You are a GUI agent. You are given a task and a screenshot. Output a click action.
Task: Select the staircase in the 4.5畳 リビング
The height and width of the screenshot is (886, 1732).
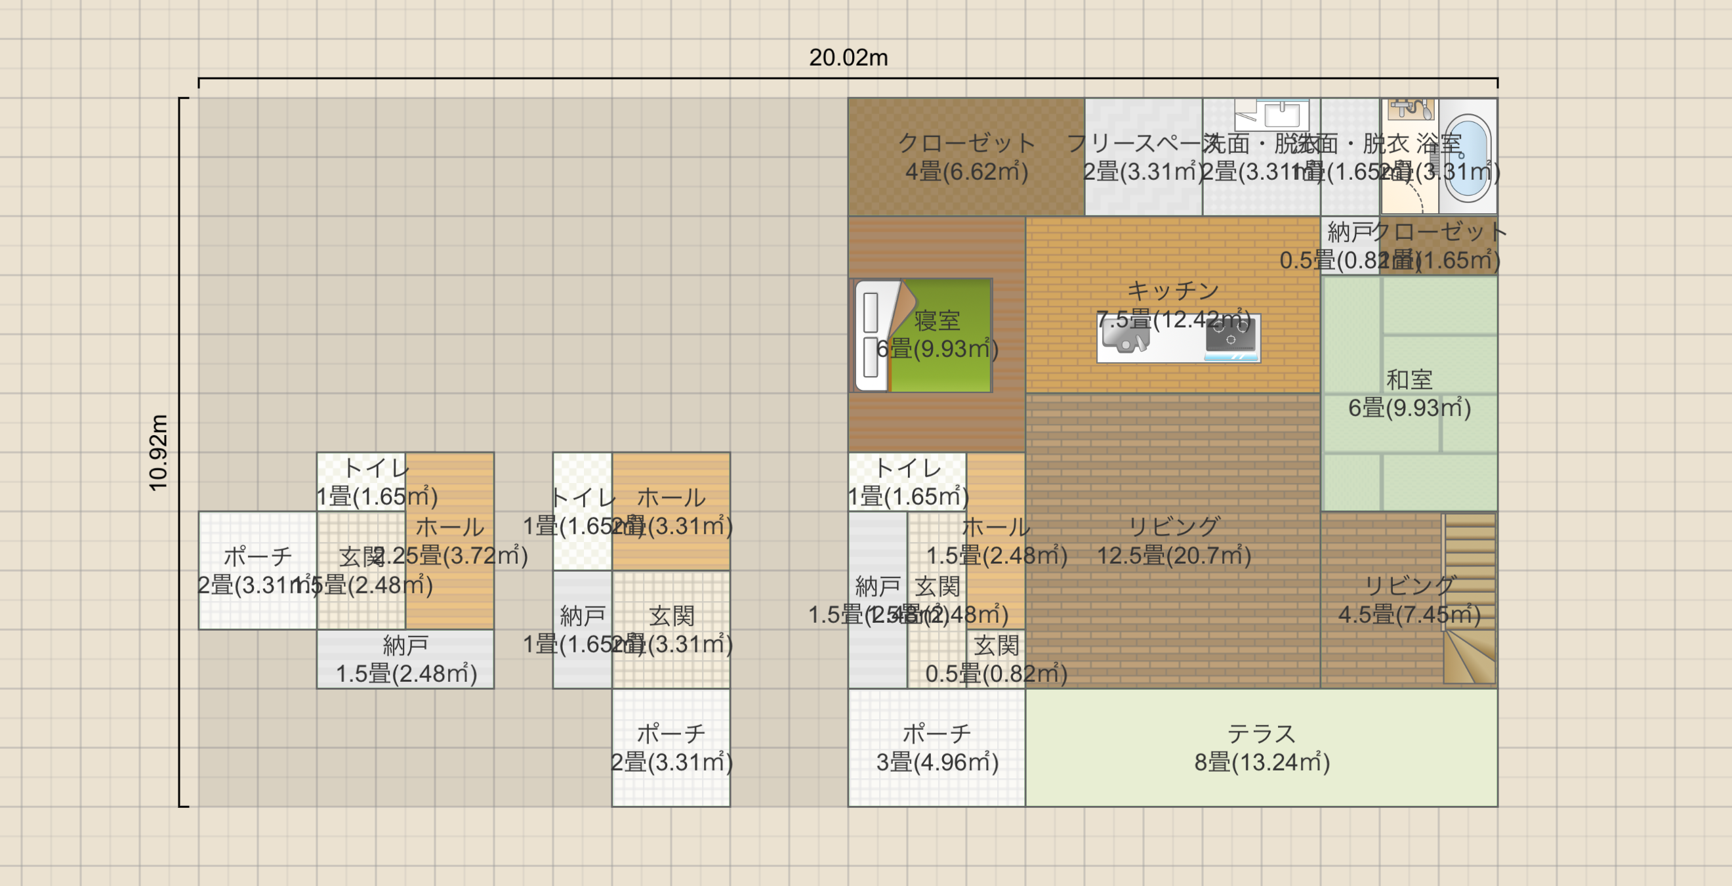click(1470, 599)
